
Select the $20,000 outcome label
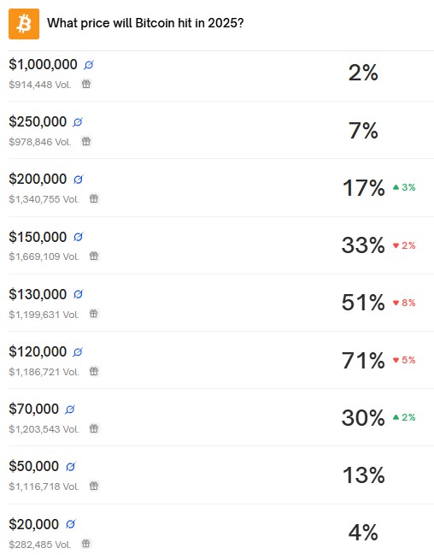click(x=34, y=524)
